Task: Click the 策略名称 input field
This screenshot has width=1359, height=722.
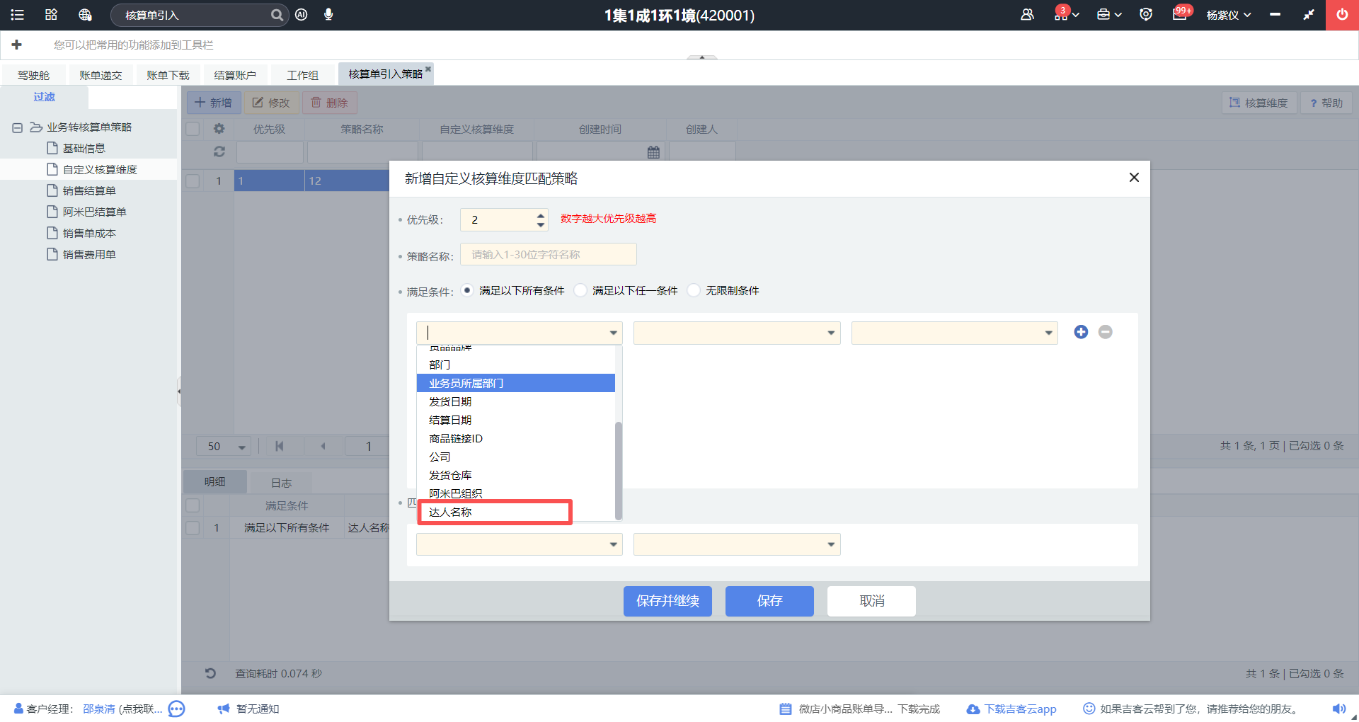Action: pyautogui.click(x=548, y=255)
